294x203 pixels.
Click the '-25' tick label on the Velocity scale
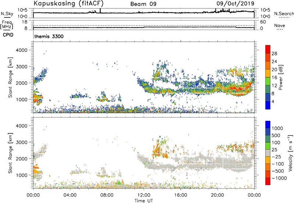pyautogui.click(x=276, y=157)
